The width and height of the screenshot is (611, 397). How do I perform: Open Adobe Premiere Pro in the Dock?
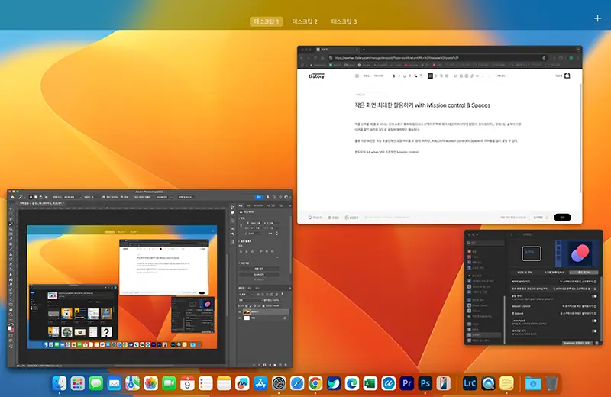click(407, 384)
